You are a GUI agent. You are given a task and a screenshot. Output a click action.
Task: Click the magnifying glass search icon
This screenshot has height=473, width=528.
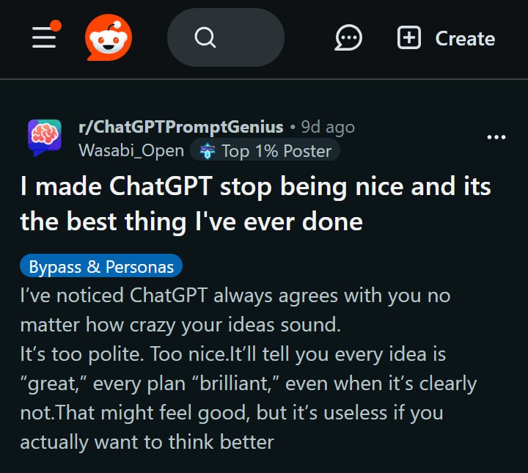(x=205, y=37)
